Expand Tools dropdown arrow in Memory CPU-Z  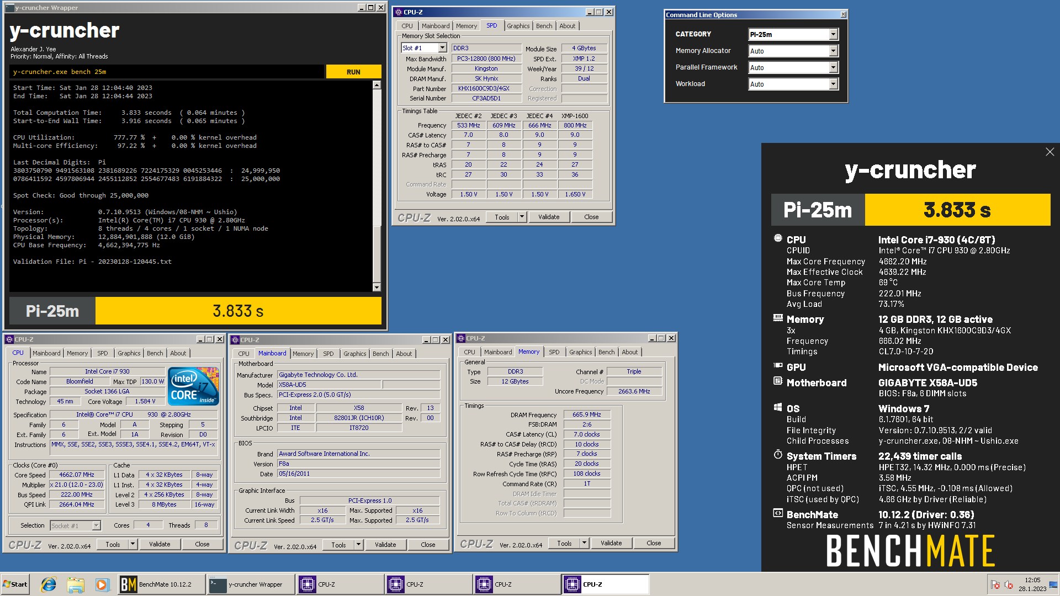click(584, 543)
